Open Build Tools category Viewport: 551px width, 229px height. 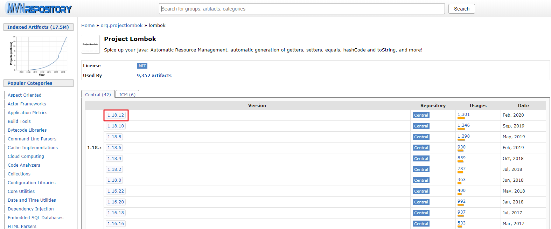[x=19, y=122]
